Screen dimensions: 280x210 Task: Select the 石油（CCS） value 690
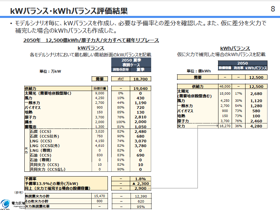pos(141,155)
